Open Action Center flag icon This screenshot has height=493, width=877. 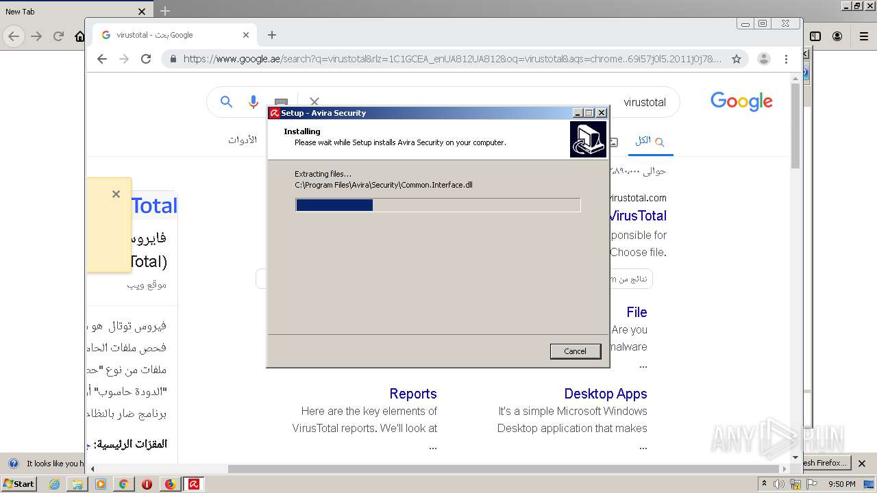click(812, 484)
